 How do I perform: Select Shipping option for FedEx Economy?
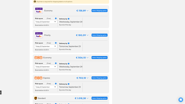[x=99, y=11]
